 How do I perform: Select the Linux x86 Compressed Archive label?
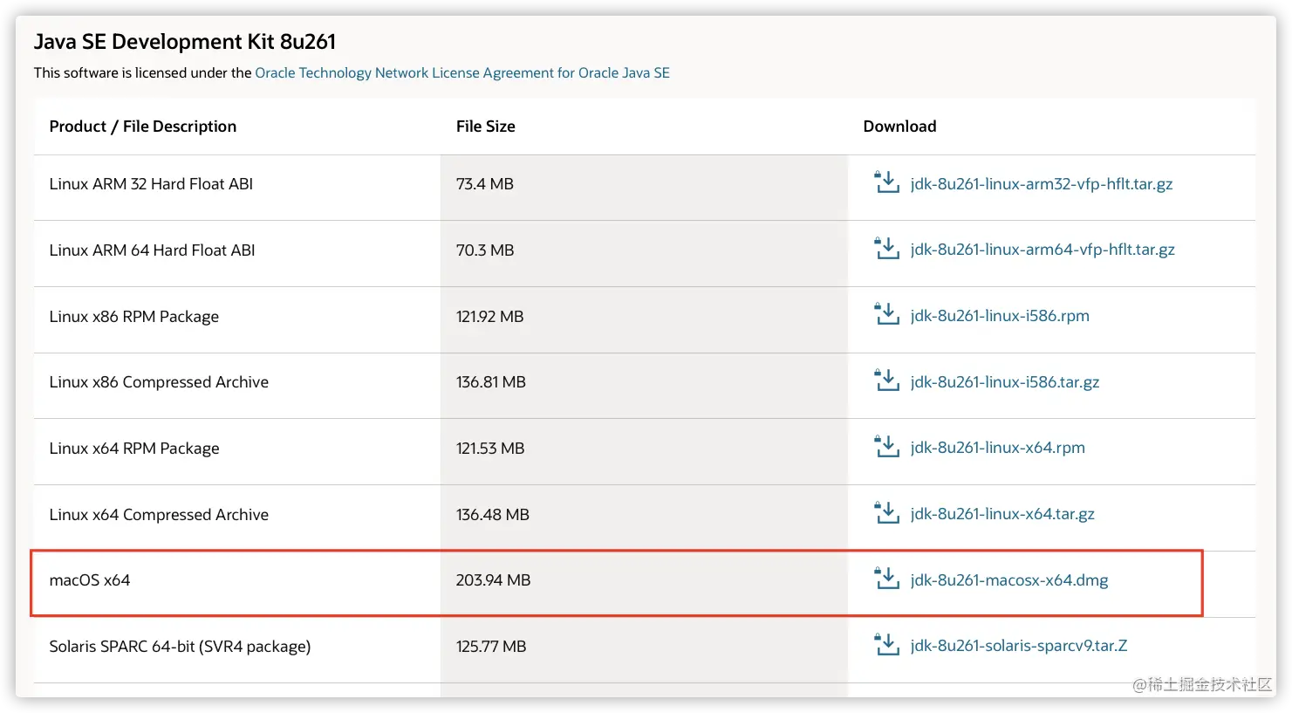[x=159, y=382]
